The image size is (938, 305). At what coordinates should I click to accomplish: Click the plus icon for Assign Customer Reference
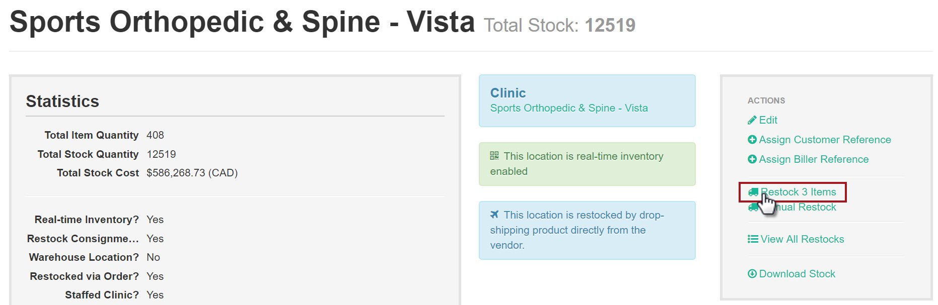752,140
